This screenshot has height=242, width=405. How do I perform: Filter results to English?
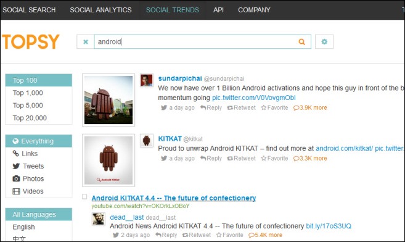[39, 227]
